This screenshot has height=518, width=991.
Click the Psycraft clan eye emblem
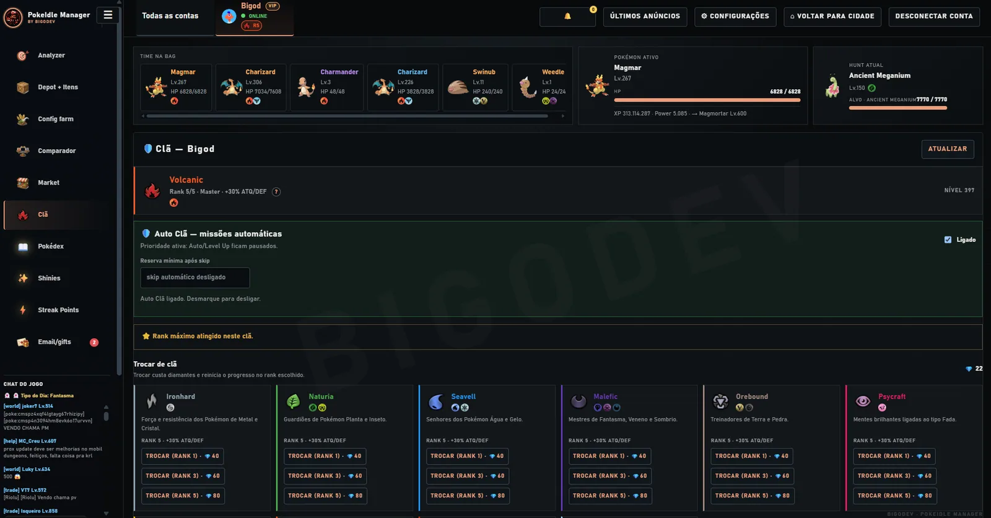[863, 402]
